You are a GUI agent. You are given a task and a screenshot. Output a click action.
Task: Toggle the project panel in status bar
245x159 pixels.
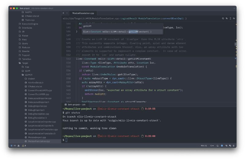(11, 146)
